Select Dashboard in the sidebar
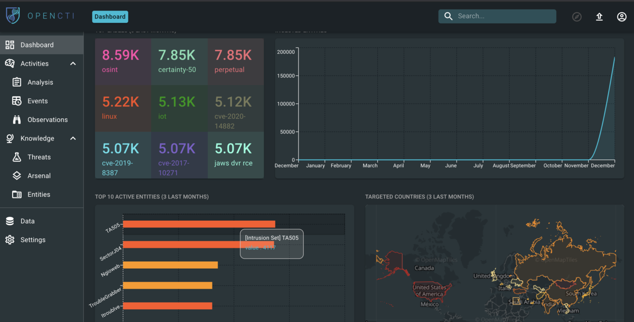 42,45
